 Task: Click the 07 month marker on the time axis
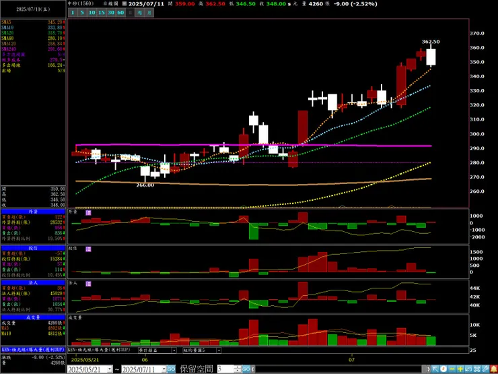click(351, 360)
